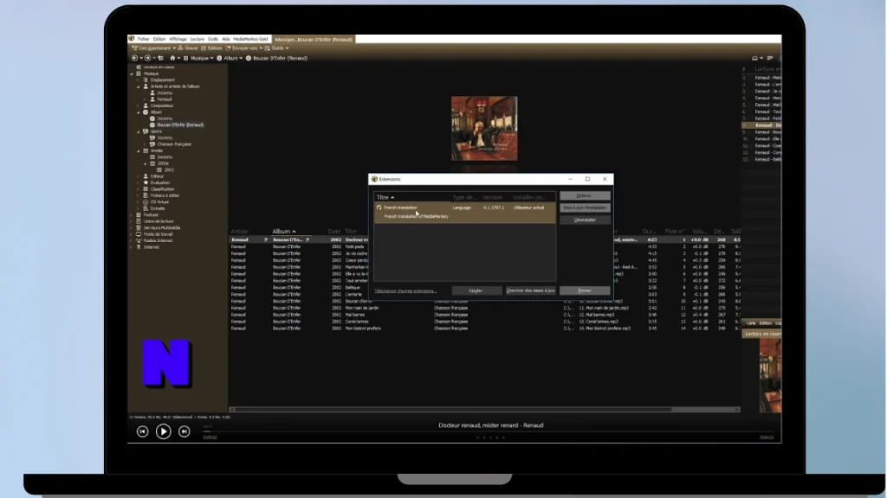This screenshot has width=887, height=498.
Task: Open the Lecture menu
Action: pyautogui.click(x=197, y=39)
